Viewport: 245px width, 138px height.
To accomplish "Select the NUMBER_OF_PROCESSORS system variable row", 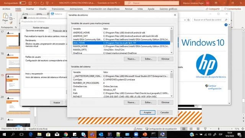I will pyautogui.click(x=121, y=83).
